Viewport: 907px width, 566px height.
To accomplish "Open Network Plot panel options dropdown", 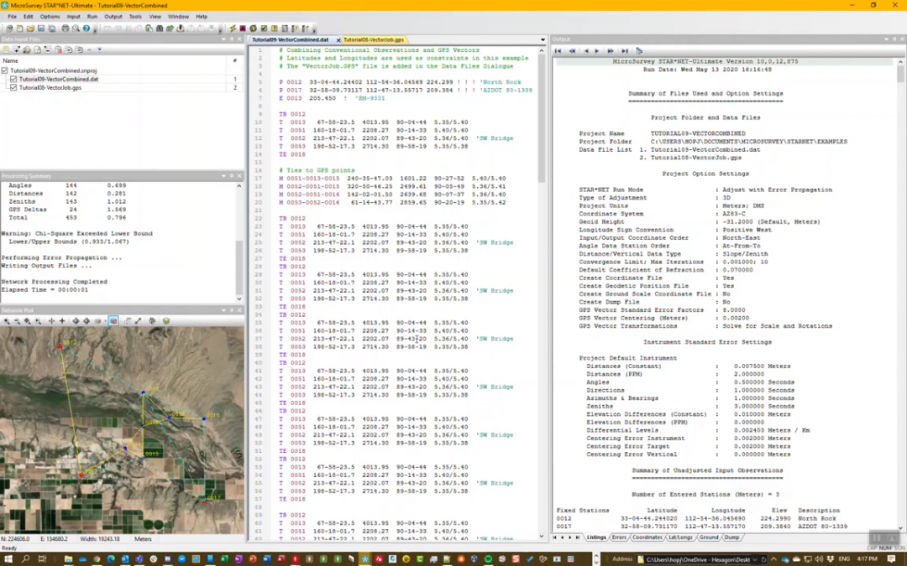I will [x=223, y=310].
